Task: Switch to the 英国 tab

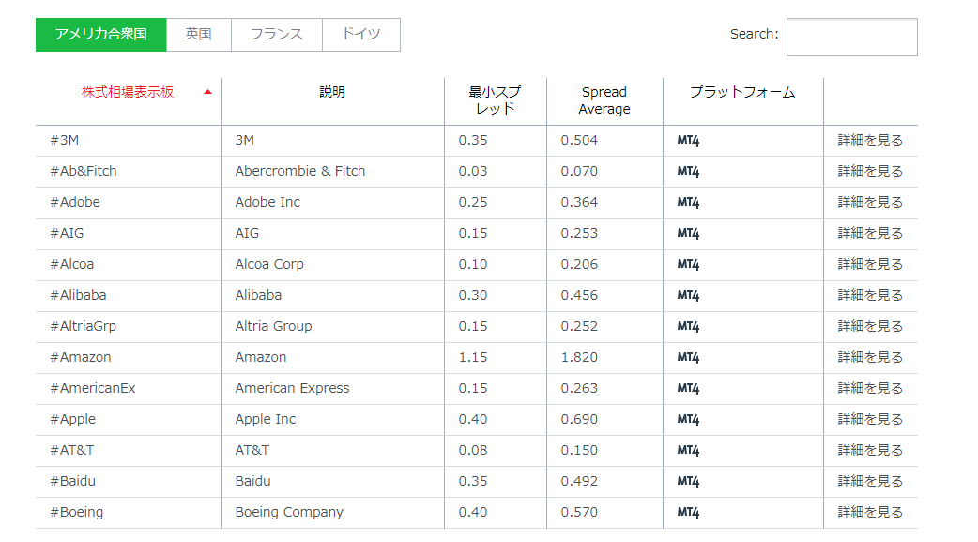Action: [198, 35]
